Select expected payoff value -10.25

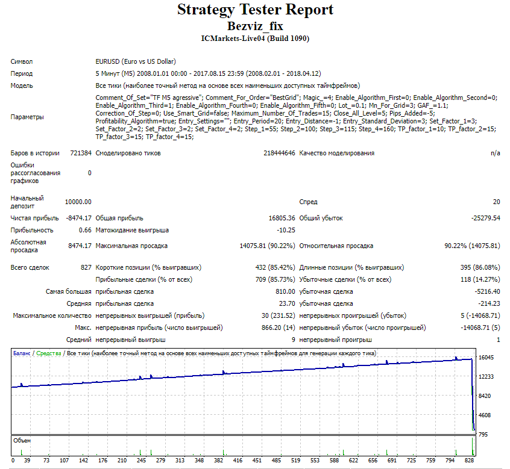tap(286, 230)
